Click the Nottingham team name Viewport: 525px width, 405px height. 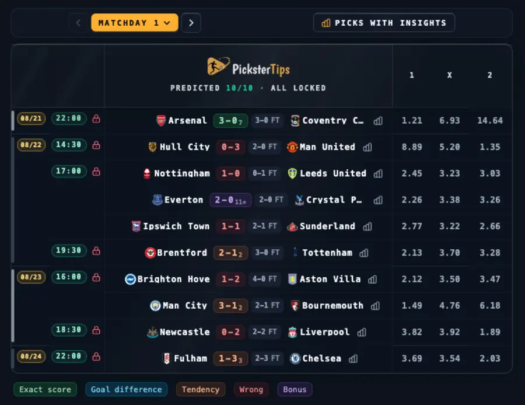[x=182, y=173]
